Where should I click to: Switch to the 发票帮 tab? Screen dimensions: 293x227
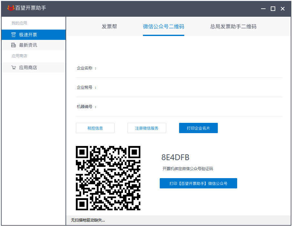(109, 26)
